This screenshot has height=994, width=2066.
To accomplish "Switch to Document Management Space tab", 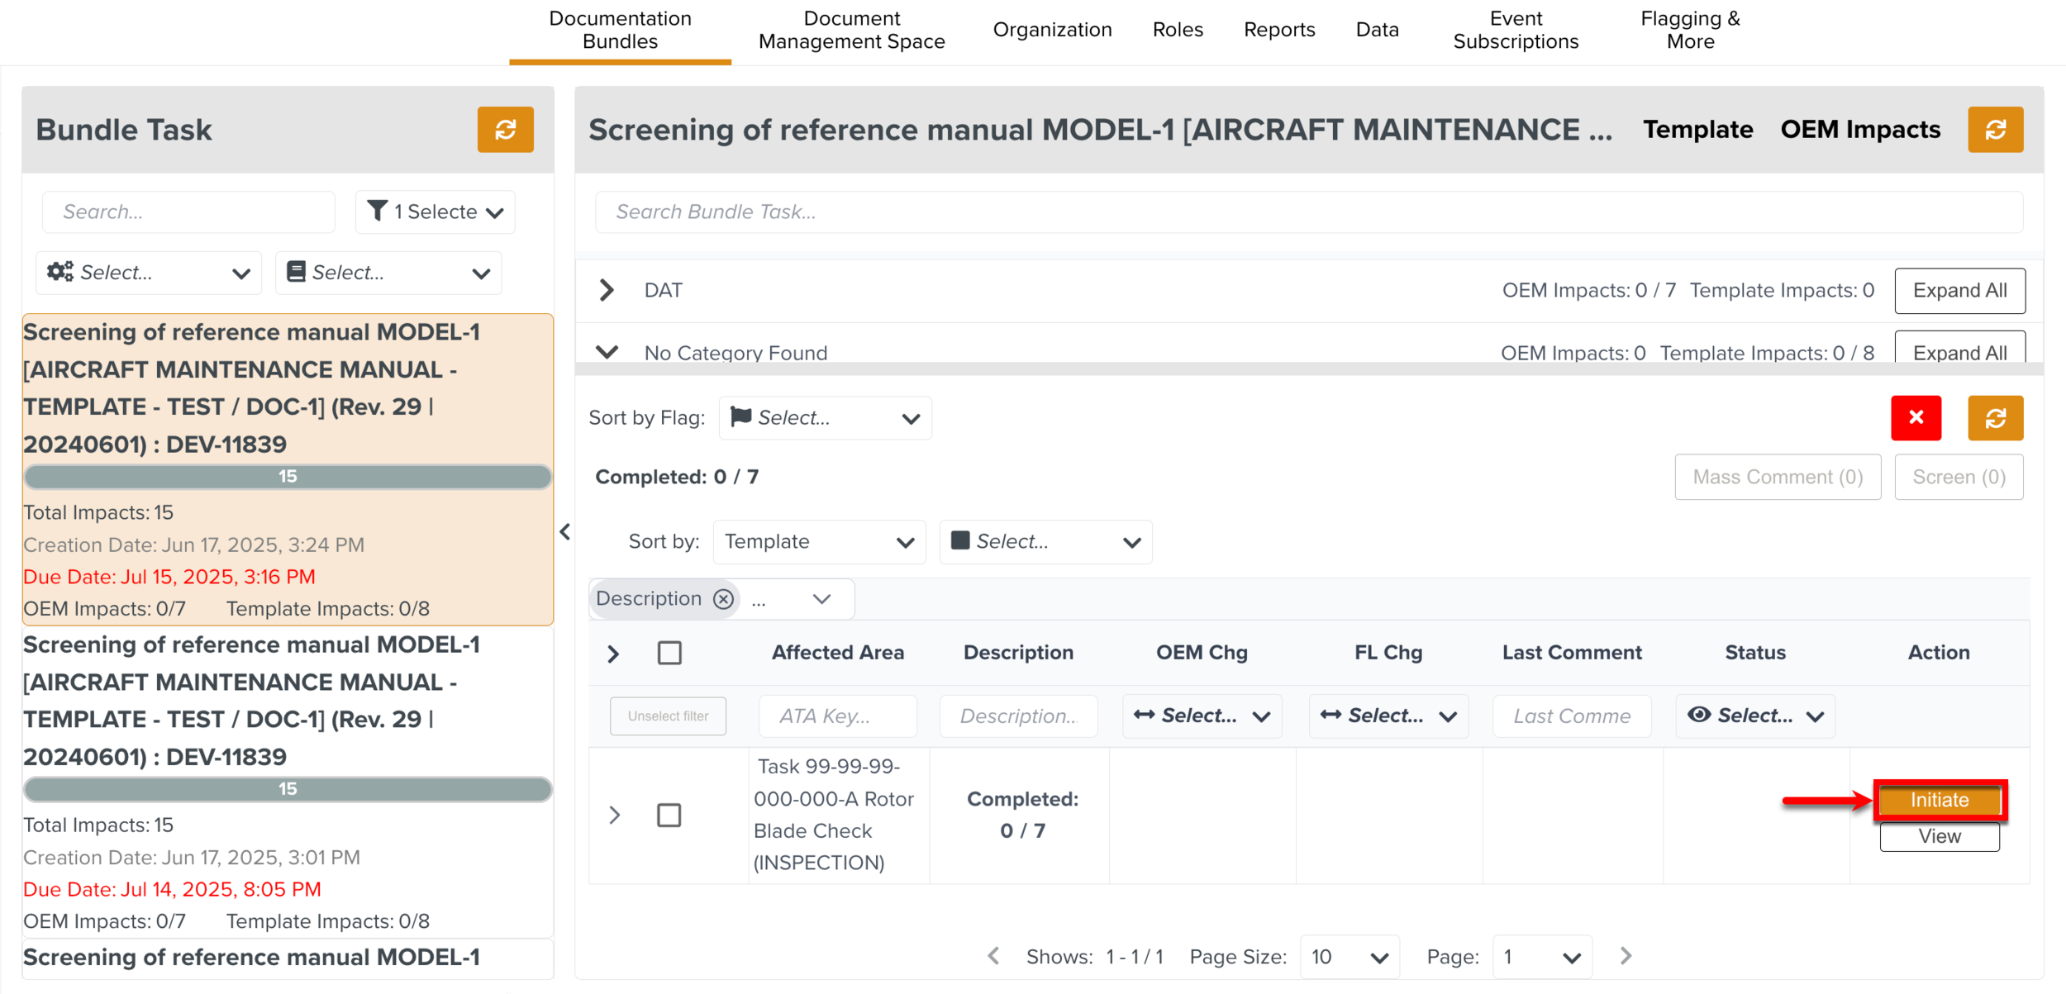I will coord(851,30).
